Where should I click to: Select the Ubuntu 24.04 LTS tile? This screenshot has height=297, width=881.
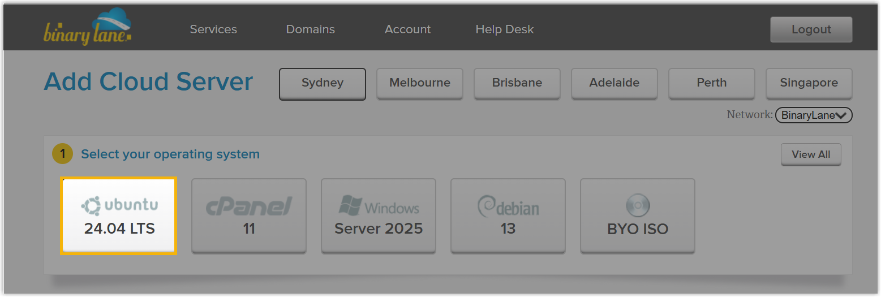(x=119, y=216)
